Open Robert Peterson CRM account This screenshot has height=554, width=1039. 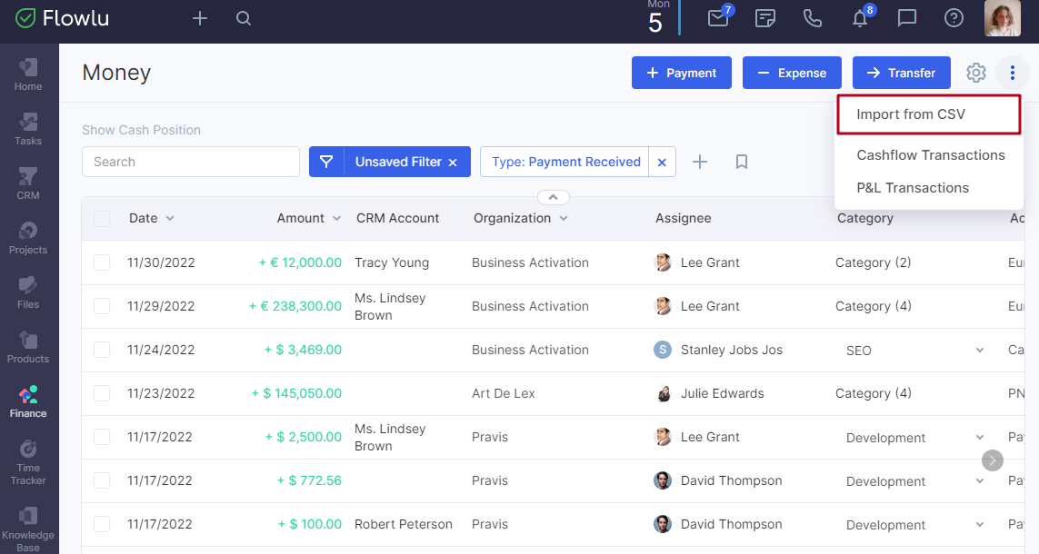pos(403,524)
